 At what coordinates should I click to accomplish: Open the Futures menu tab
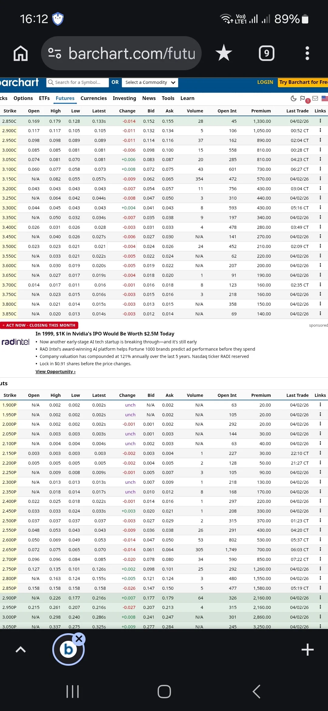65,98
